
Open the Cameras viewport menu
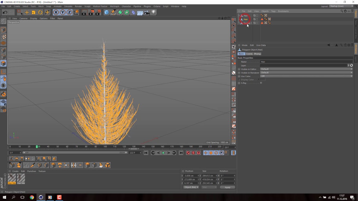point(23,18)
